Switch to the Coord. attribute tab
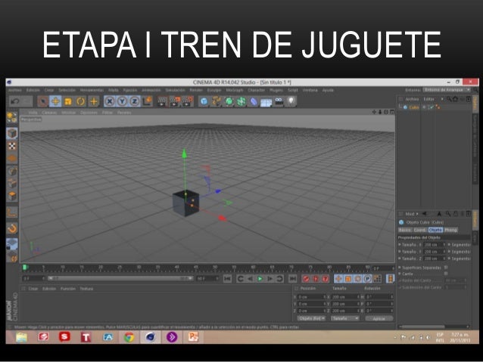 (420, 230)
